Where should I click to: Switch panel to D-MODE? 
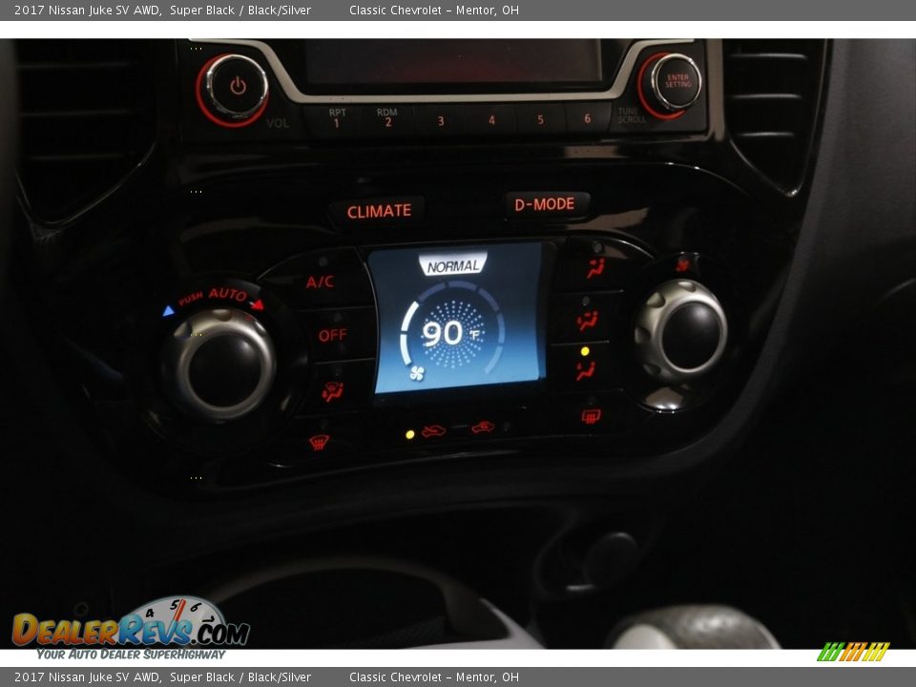[545, 204]
